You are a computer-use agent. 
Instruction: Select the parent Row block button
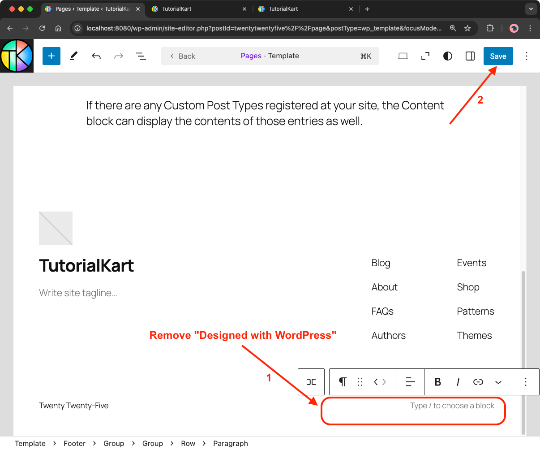pyautogui.click(x=311, y=382)
